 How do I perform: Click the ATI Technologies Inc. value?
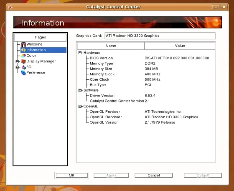coord(163,112)
